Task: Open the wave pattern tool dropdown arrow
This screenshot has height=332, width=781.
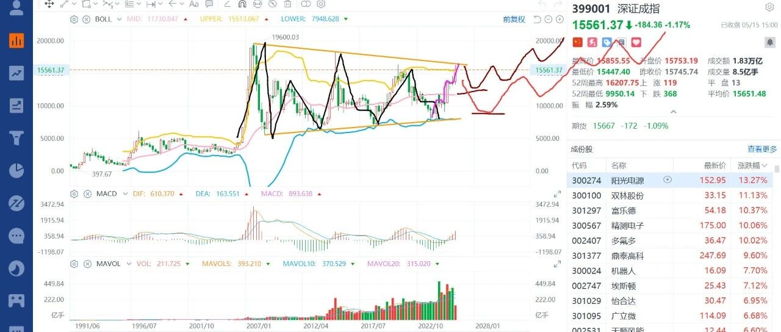Action: coord(117,4)
